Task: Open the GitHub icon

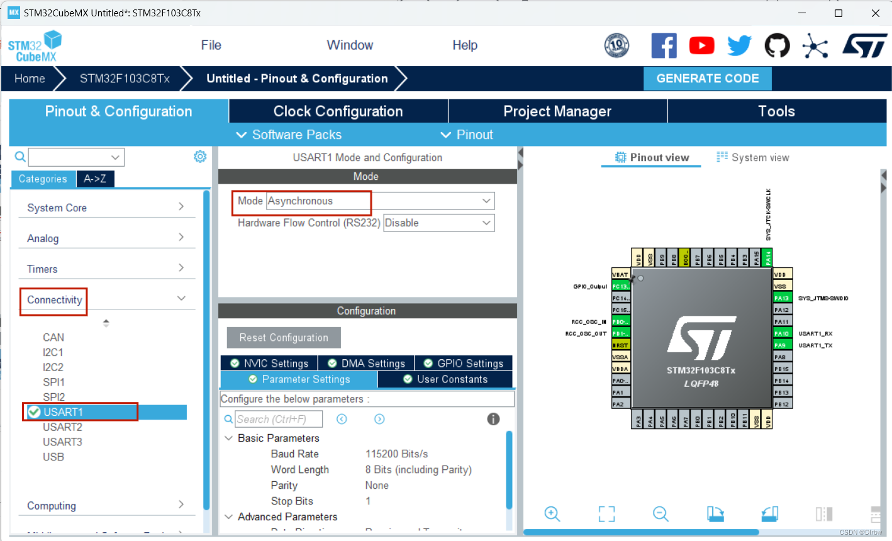Action: 777,45
